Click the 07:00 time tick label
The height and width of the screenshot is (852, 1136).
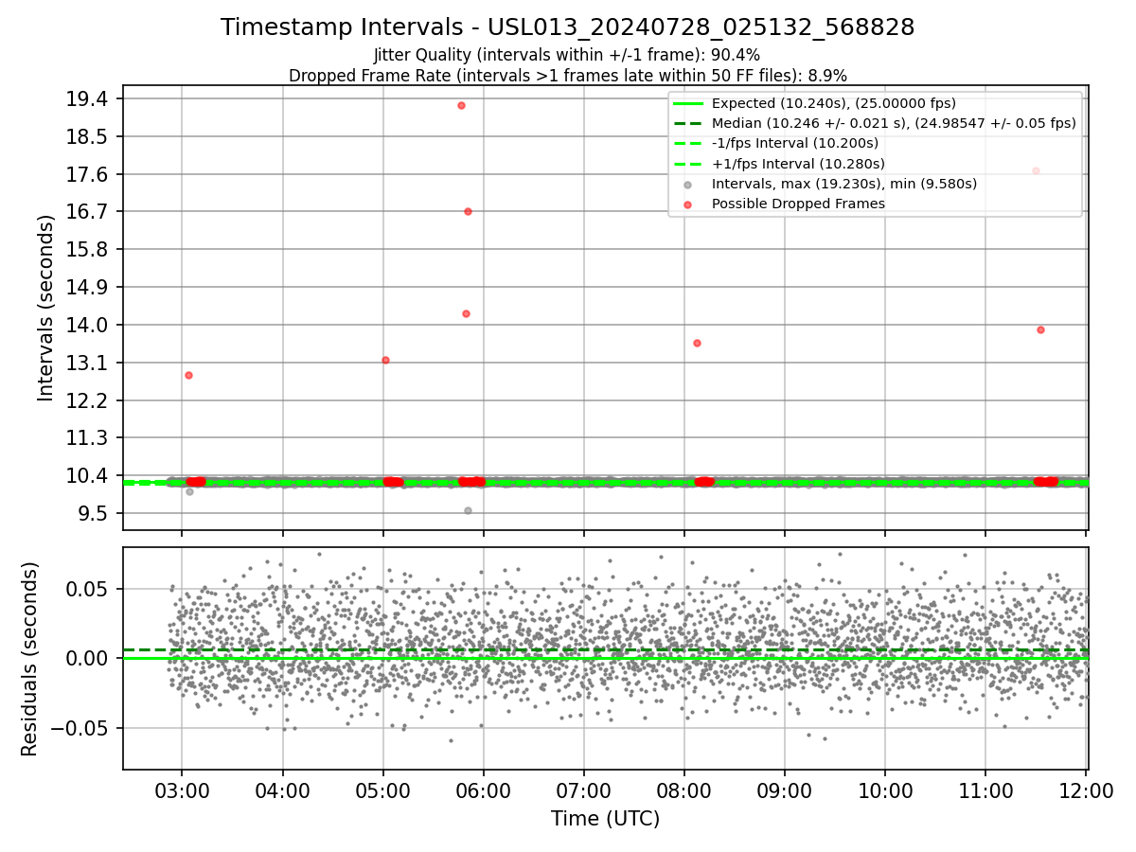pyautogui.click(x=584, y=790)
